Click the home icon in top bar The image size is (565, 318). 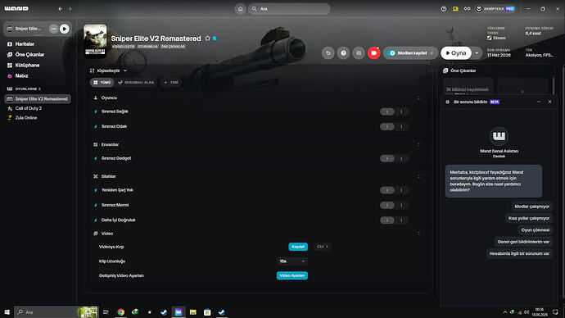(x=241, y=9)
